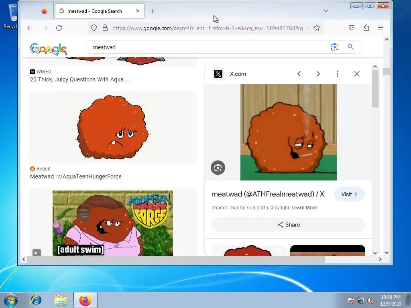Expand the list all tabs dropdown
Screen dimensions: 411x308
(326, 11)
